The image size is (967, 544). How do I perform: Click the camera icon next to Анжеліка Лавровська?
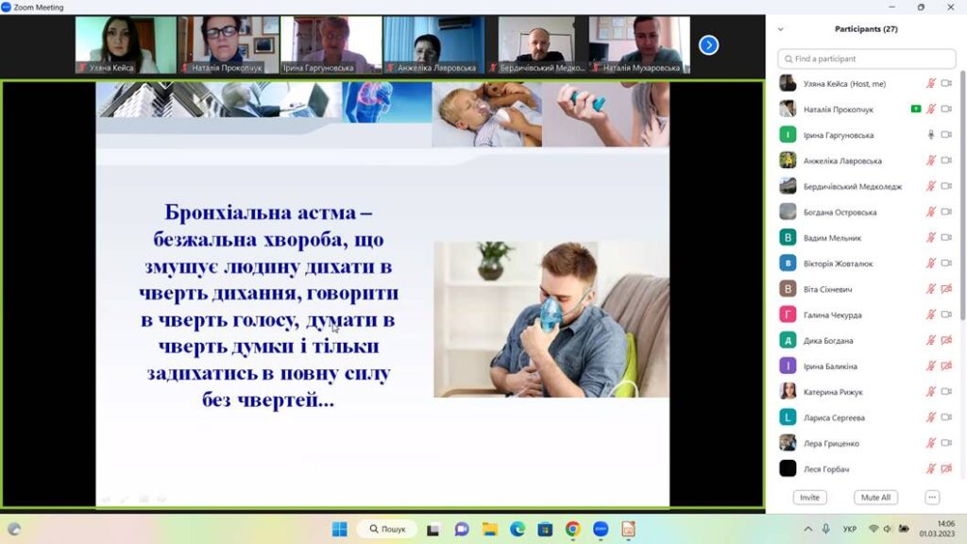(x=946, y=161)
